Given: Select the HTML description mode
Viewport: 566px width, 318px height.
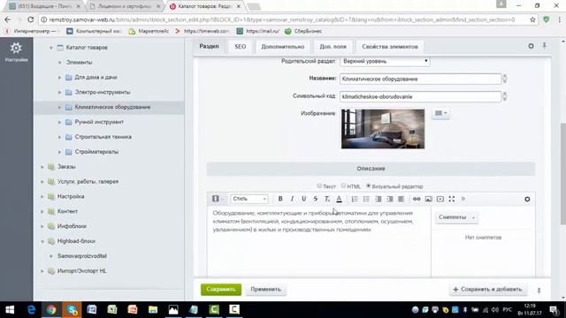Looking at the screenshot, I should point(343,186).
